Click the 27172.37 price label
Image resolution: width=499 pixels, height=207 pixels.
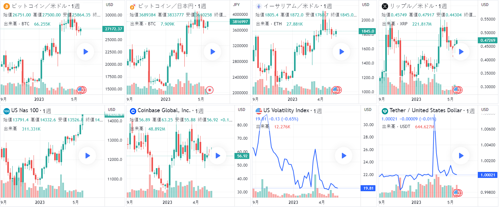113,29
